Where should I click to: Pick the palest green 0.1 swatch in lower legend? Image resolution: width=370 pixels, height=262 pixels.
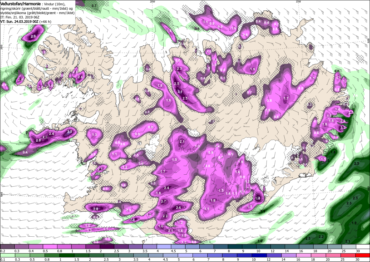[8, 255]
